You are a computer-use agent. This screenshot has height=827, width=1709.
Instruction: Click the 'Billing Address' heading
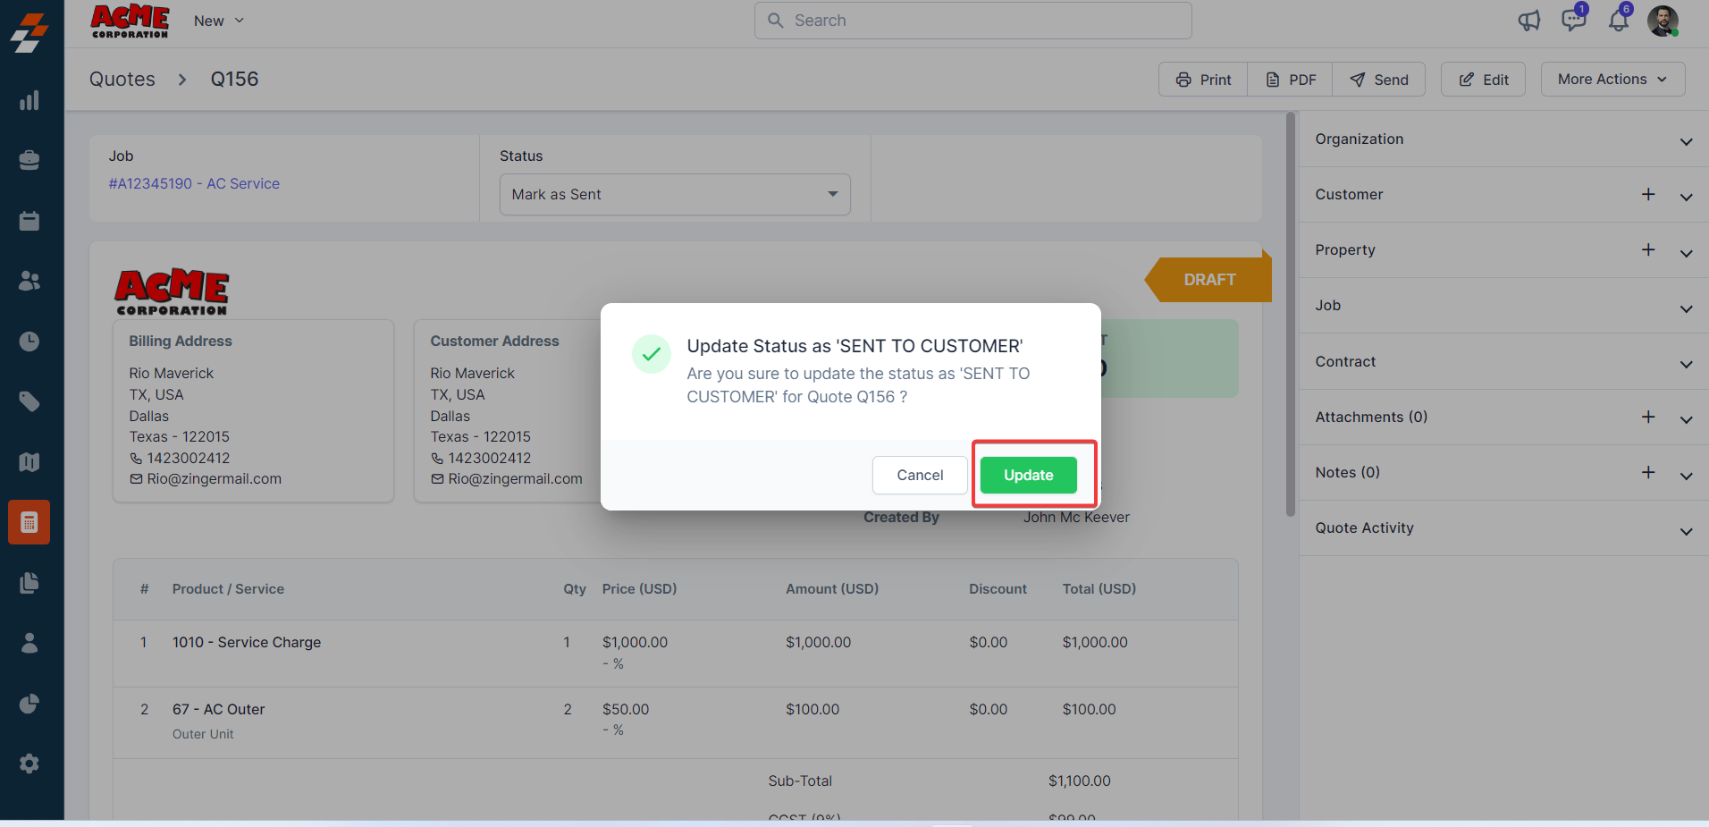coord(181,341)
